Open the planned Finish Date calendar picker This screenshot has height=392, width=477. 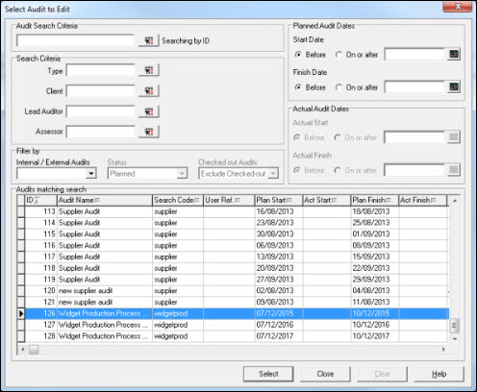pyautogui.click(x=454, y=86)
